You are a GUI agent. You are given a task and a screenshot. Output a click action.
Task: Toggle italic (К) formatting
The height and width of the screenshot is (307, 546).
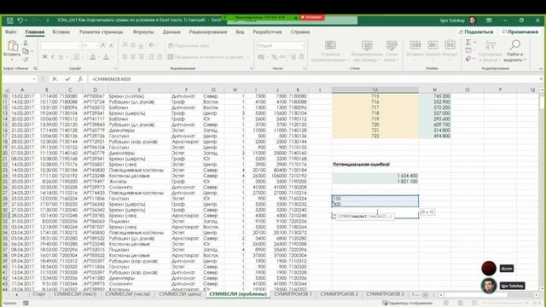point(53,57)
